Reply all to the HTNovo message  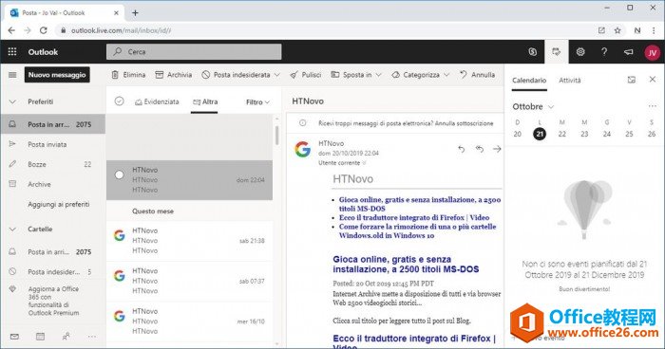479,149
